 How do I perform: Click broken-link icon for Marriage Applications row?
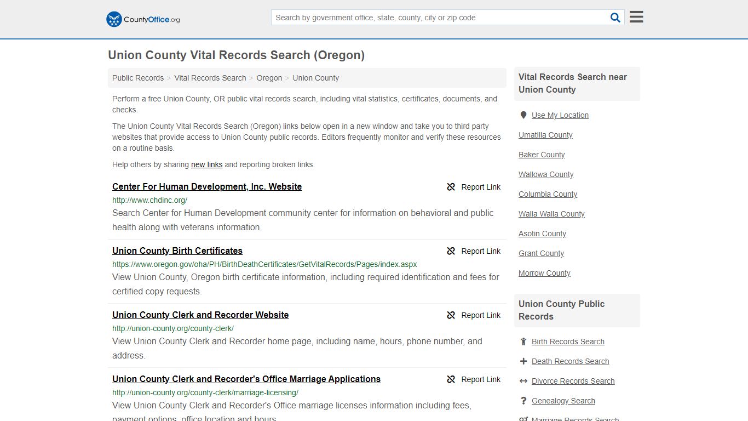click(x=451, y=379)
